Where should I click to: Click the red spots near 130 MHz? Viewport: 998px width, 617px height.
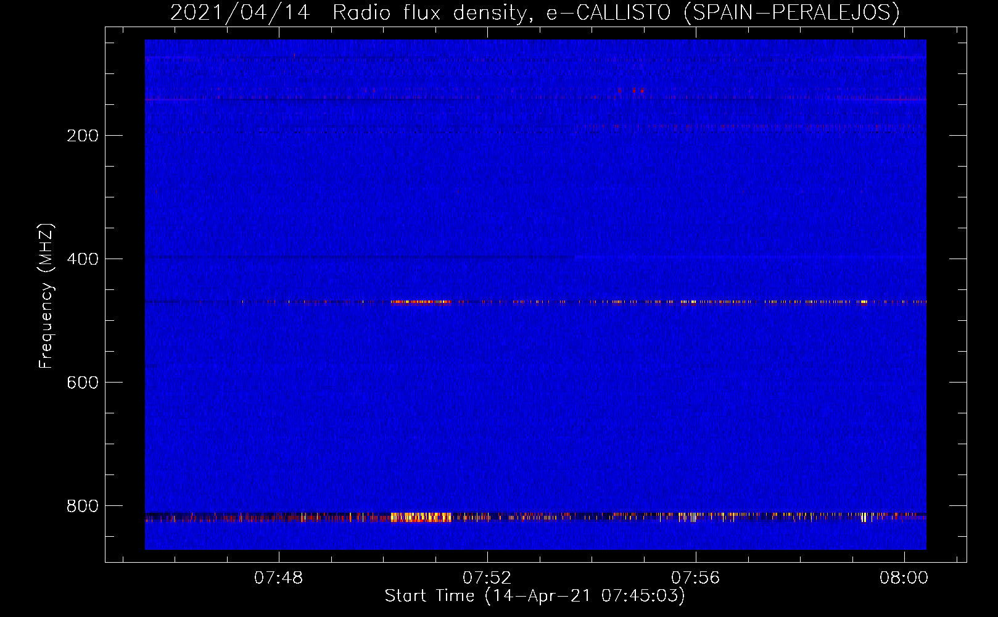pos(630,90)
